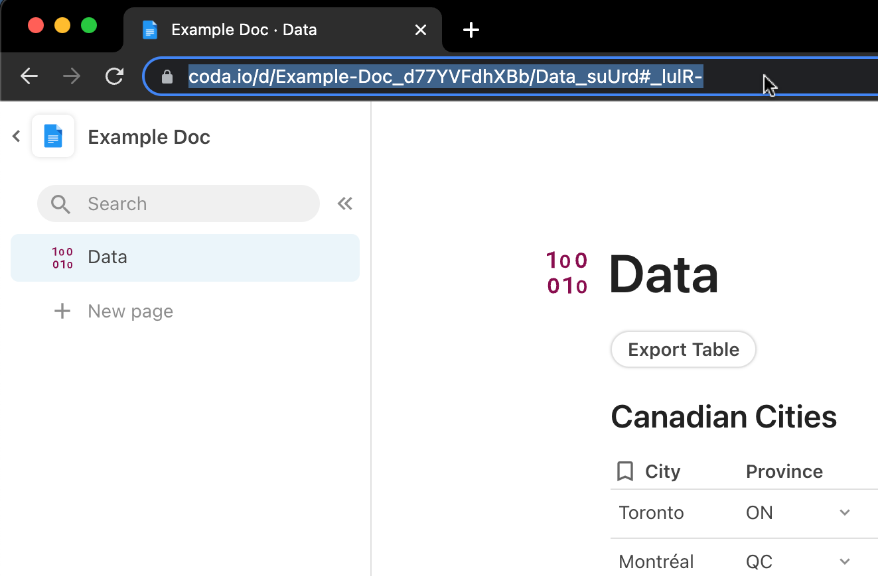Create a page via New page
This screenshot has width=878, height=576.
tap(129, 311)
